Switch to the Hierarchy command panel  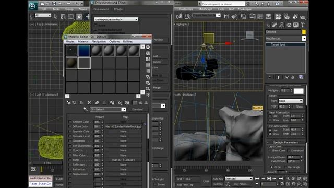coord(282,25)
